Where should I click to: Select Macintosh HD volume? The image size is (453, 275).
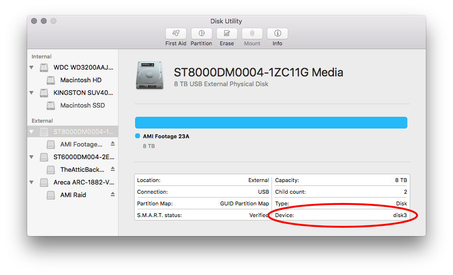(x=81, y=80)
